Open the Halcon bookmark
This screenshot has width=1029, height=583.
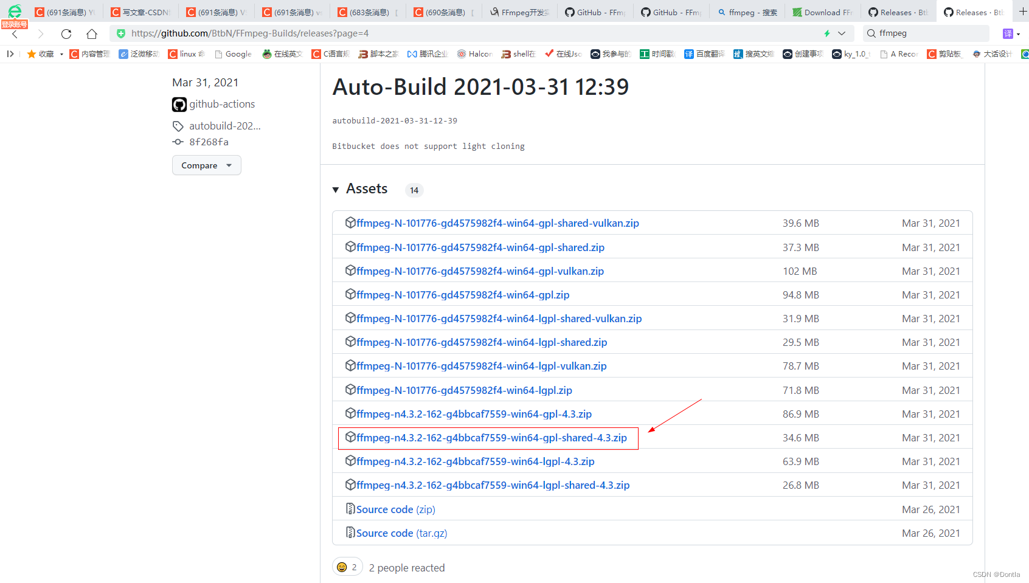[x=475, y=54]
